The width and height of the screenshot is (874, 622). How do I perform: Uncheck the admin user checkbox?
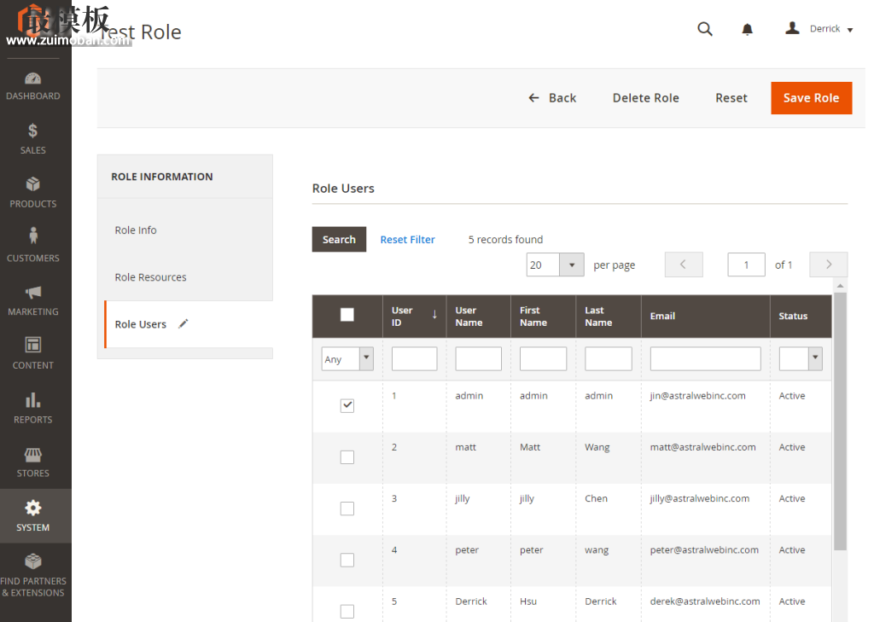coord(347,405)
